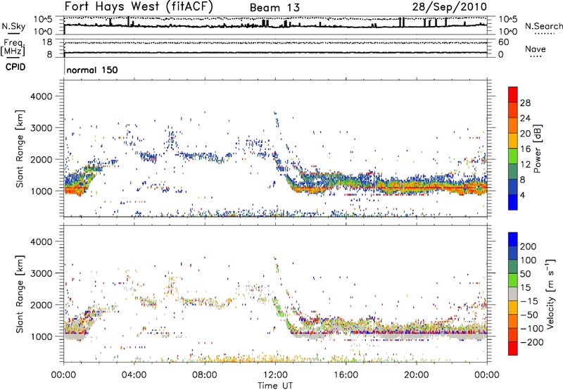Select the 16:00 time tick label
The height and width of the screenshot is (390, 563).
click(x=346, y=375)
